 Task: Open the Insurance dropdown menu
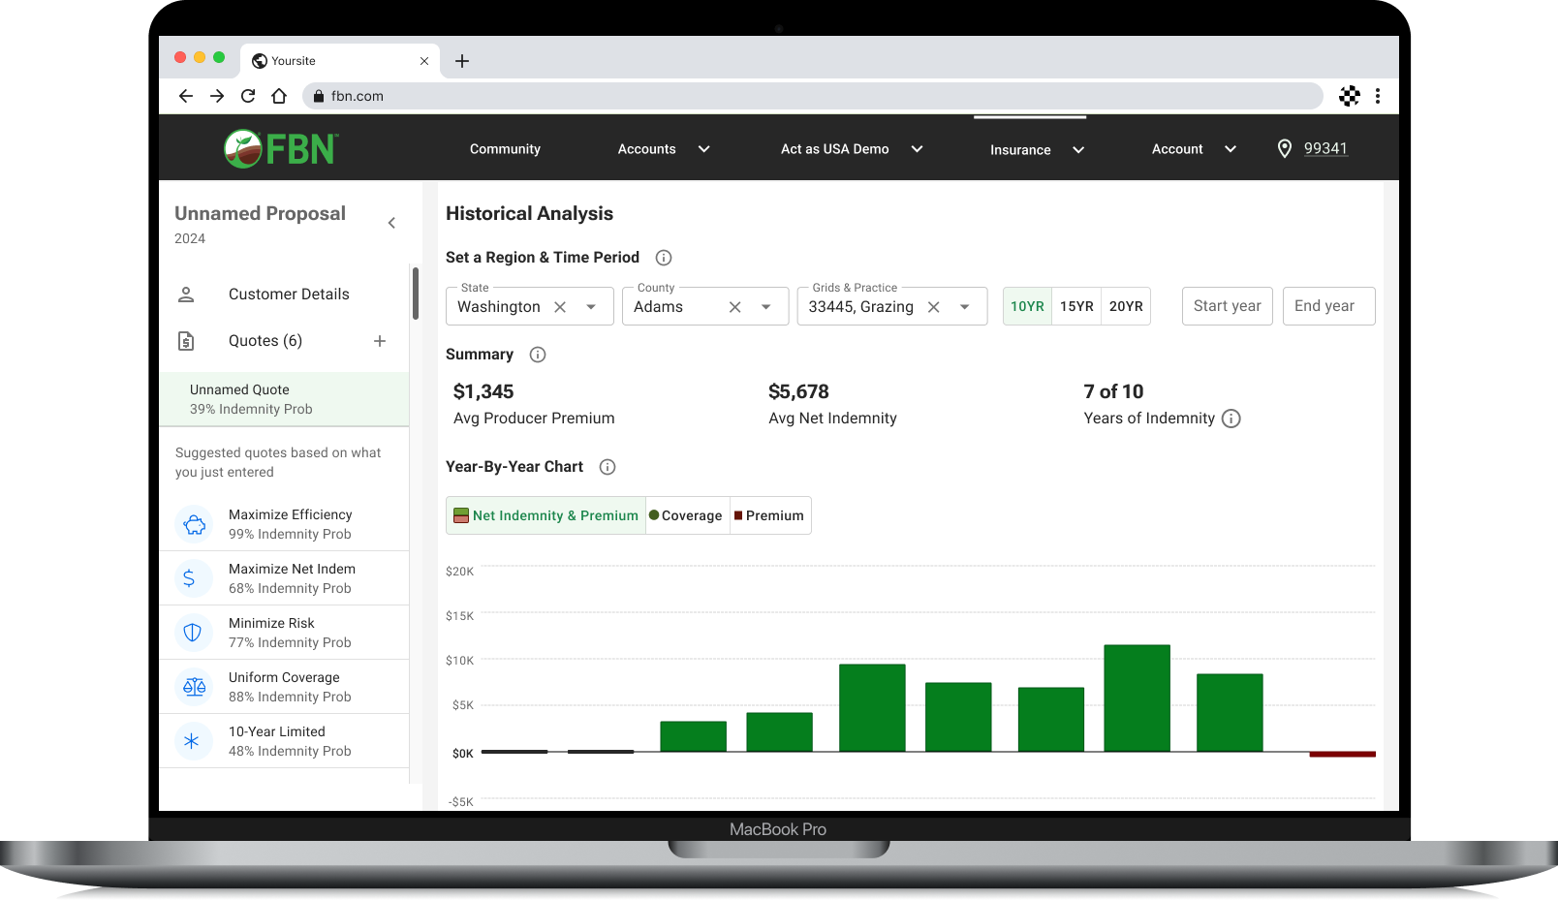(1037, 150)
